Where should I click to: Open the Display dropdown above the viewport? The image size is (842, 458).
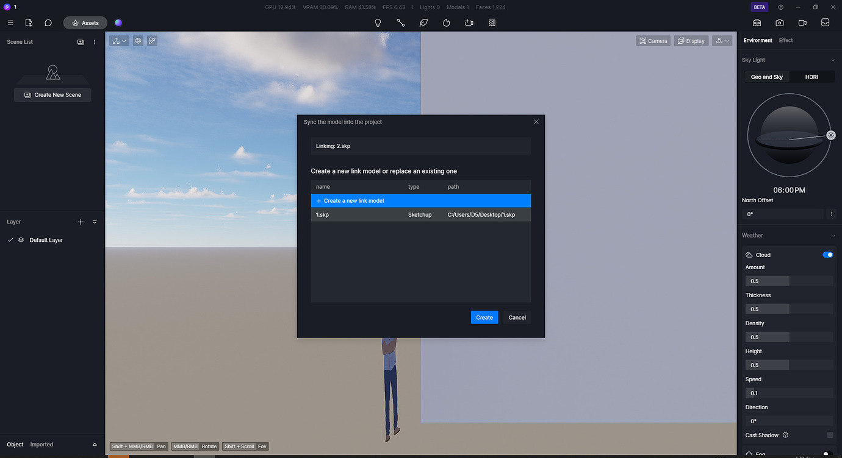[x=691, y=40]
